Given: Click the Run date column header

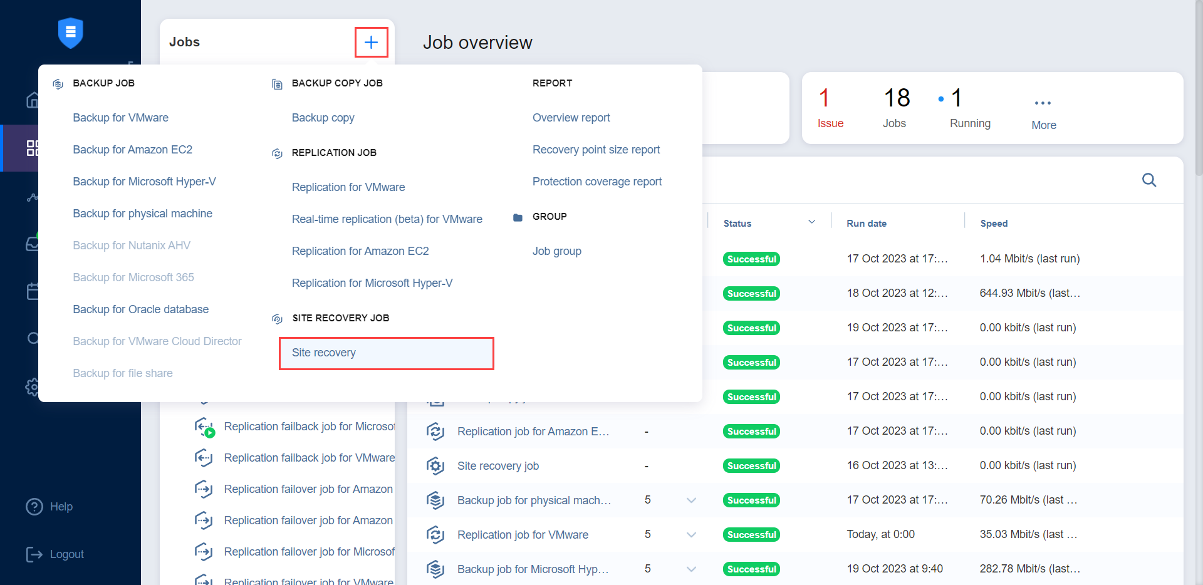Looking at the screenshot, I should [x=866, y=224].
